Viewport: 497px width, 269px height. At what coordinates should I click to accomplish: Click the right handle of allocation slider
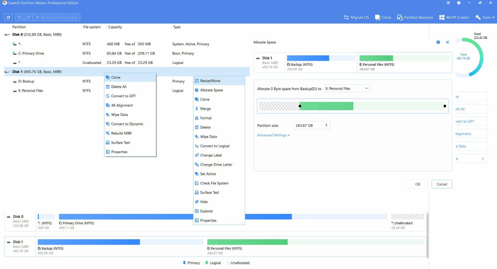pos(445,106)
